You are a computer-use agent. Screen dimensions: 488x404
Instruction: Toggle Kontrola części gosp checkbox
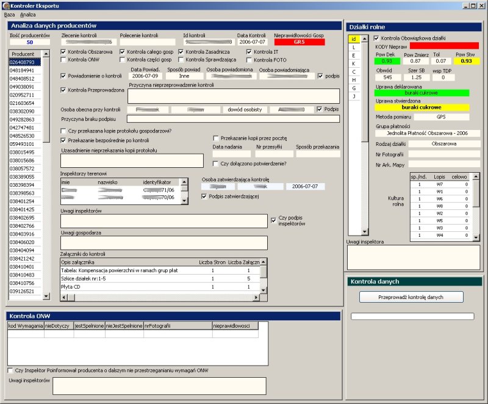pos(123,59)
